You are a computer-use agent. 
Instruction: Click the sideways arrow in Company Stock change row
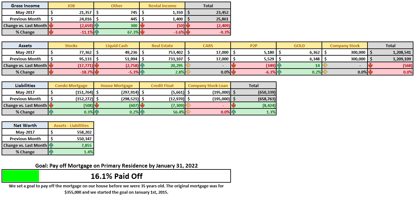[325, 65]
